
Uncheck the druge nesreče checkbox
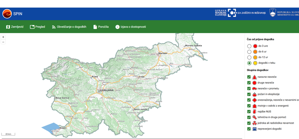click(249, 83)
